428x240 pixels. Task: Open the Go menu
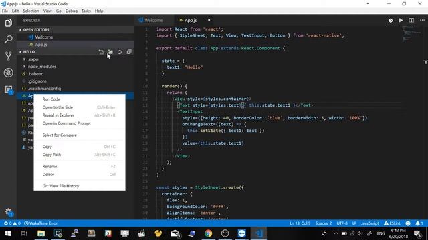click(59, 11)
